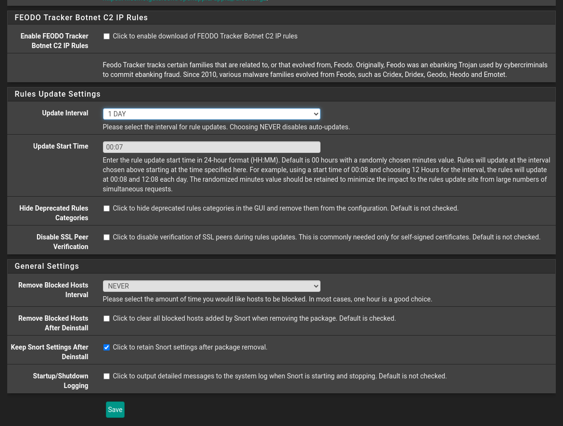Click the Update Interval label

[65, 113]
